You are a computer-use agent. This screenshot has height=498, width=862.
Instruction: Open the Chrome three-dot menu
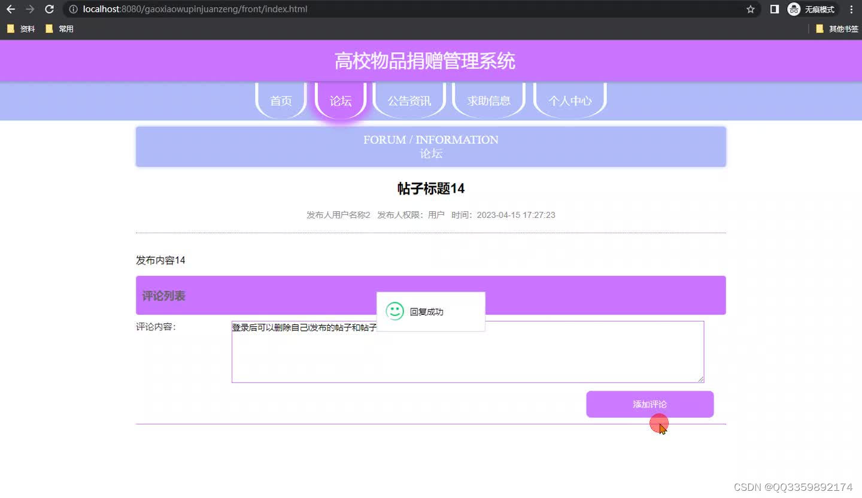click(851, 9)
